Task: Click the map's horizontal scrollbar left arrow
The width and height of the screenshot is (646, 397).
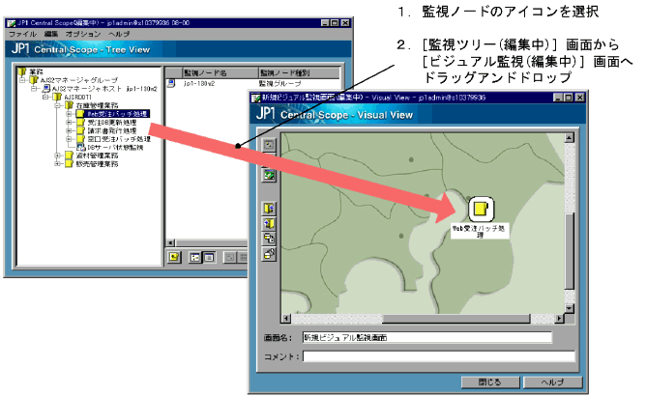Action: pyautogui.click(x=286, y=319)
